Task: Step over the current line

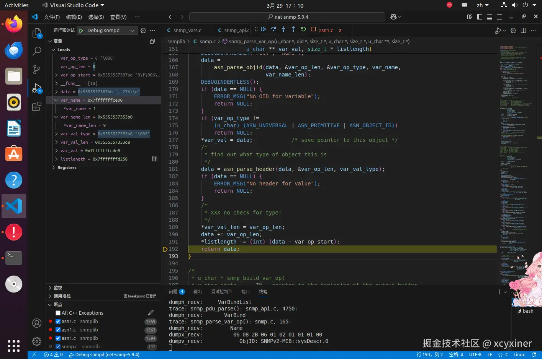Action: (x=273, y=29)
